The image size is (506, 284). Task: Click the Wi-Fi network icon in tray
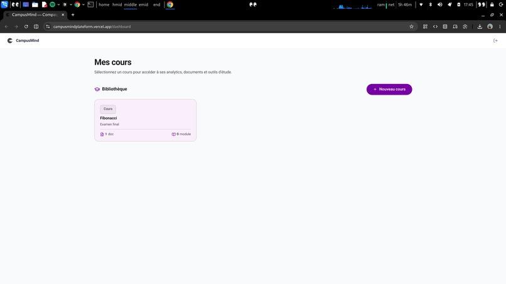coord(421,5)
